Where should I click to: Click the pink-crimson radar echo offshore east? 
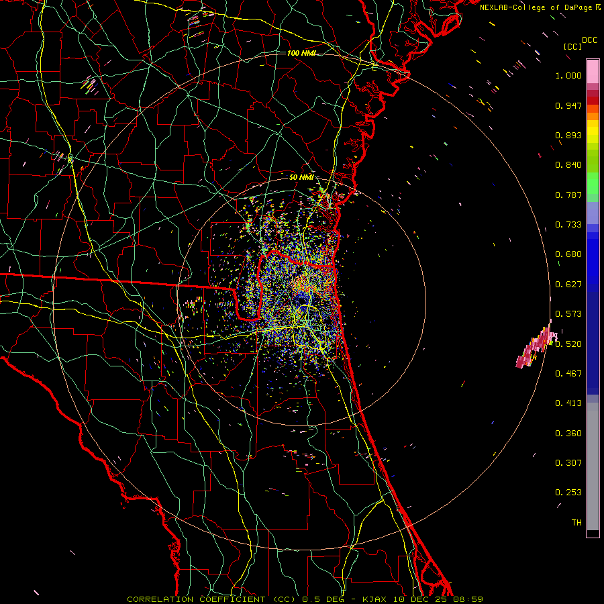pyautogui.click(x=536, y=347)
